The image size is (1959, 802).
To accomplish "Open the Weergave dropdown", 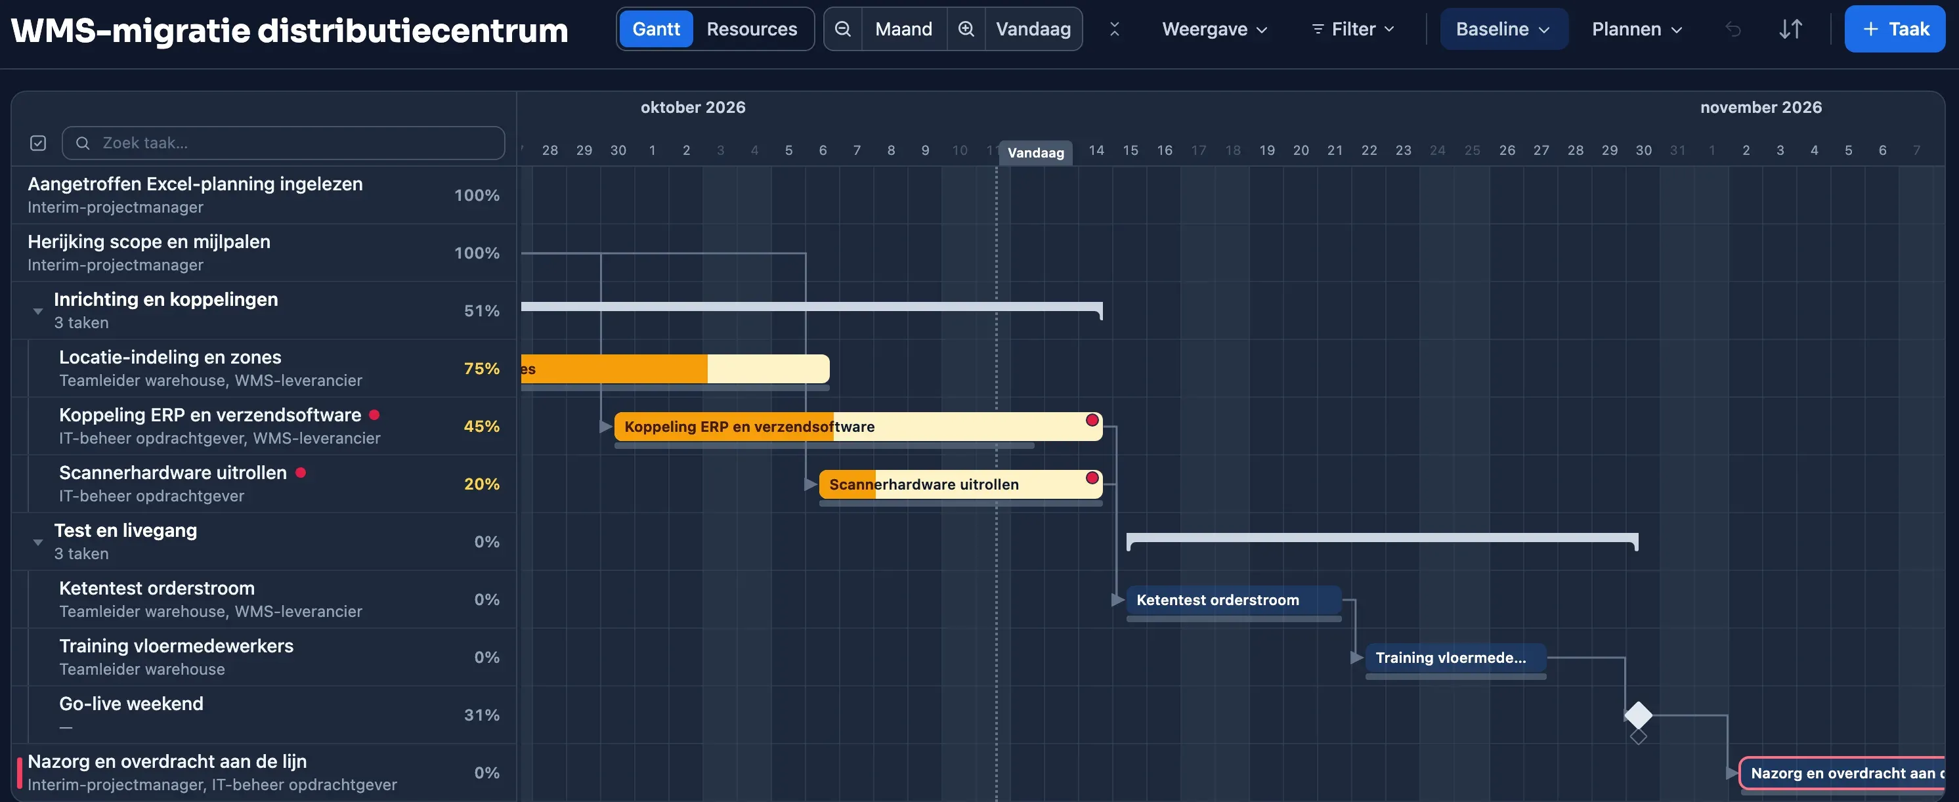I will [1215, 29].
